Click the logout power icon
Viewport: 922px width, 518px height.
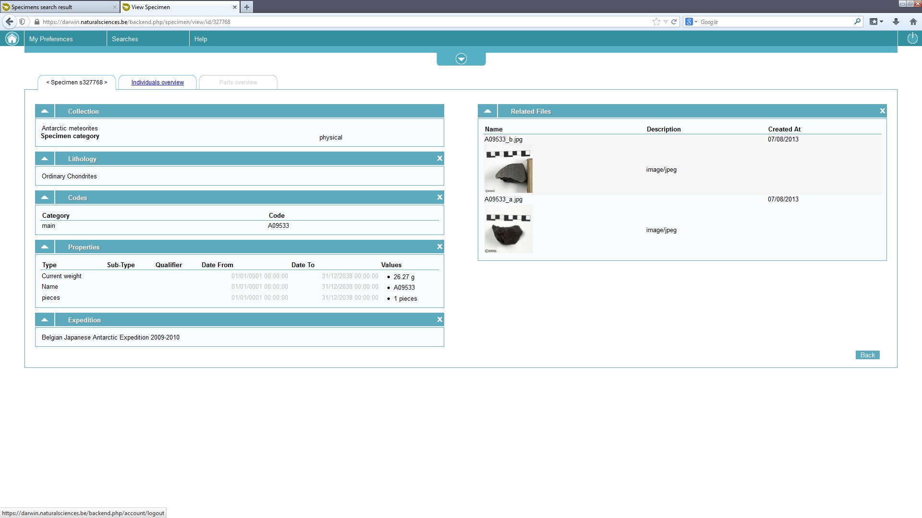pos(912,39)
